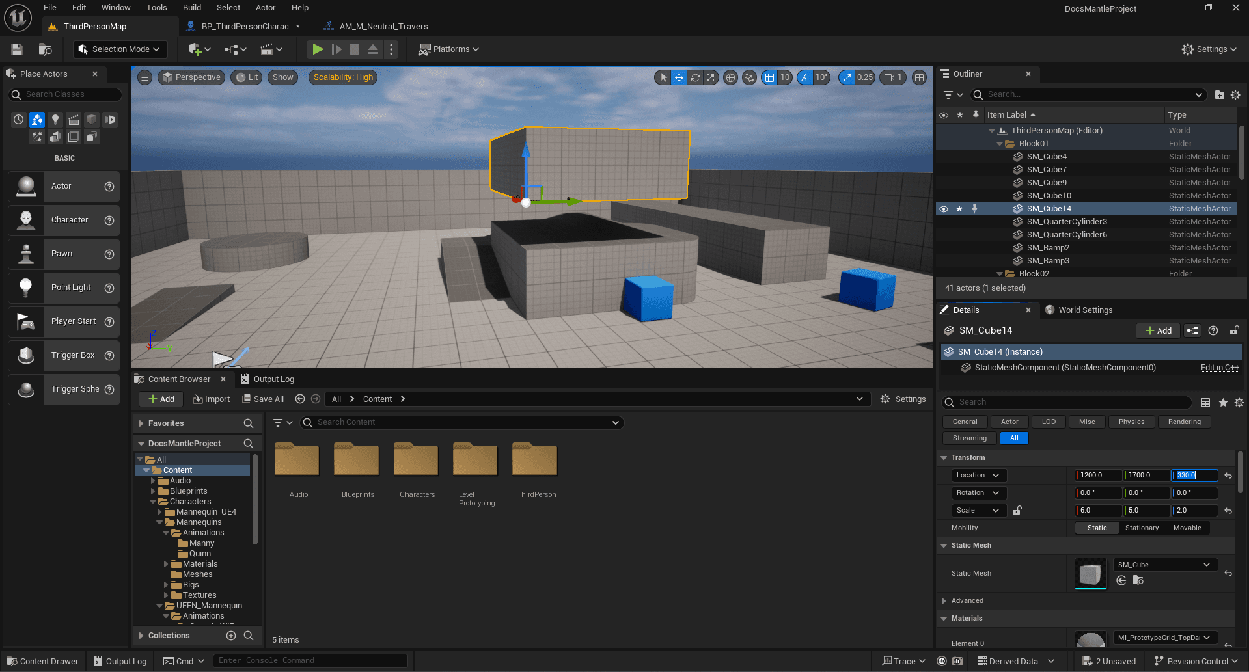
Task: Activate the translate gizmo tool
Action: click(x=679, y=77)
